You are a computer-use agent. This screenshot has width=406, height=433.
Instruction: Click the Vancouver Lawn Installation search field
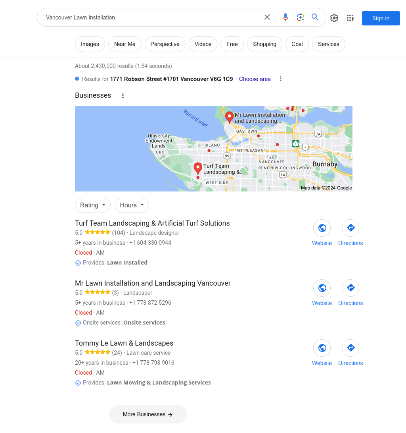(x=151, y=17)
